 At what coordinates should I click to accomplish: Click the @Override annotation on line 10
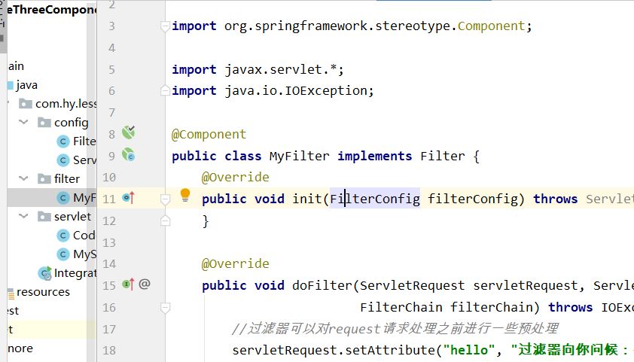pos(236,178)
